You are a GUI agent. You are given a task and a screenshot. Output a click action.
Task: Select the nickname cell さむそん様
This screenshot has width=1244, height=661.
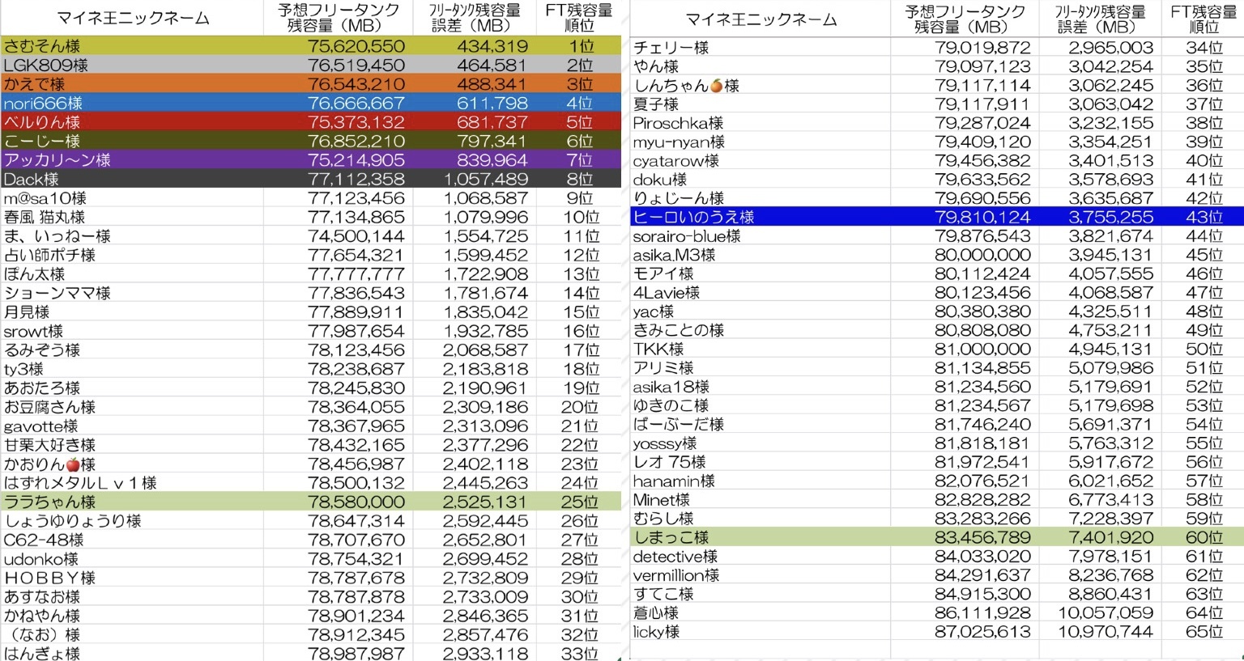tap(42, 46)
